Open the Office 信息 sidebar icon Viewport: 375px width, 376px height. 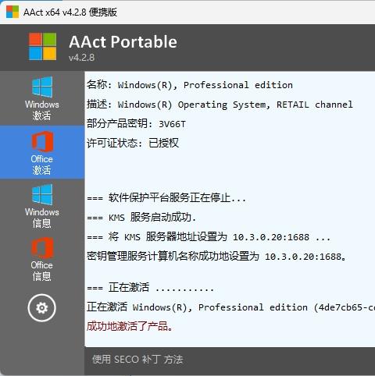(x=42, y=260)
